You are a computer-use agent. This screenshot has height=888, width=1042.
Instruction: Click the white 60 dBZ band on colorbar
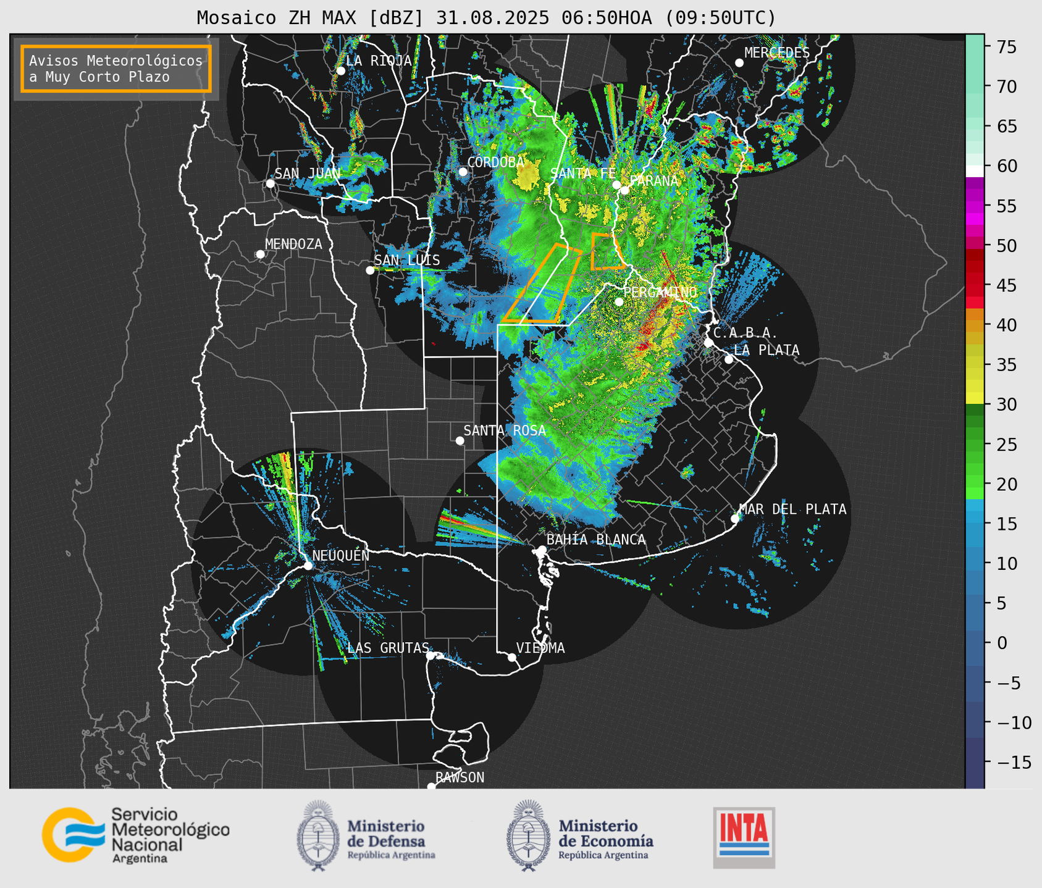[x=975, y=171]
